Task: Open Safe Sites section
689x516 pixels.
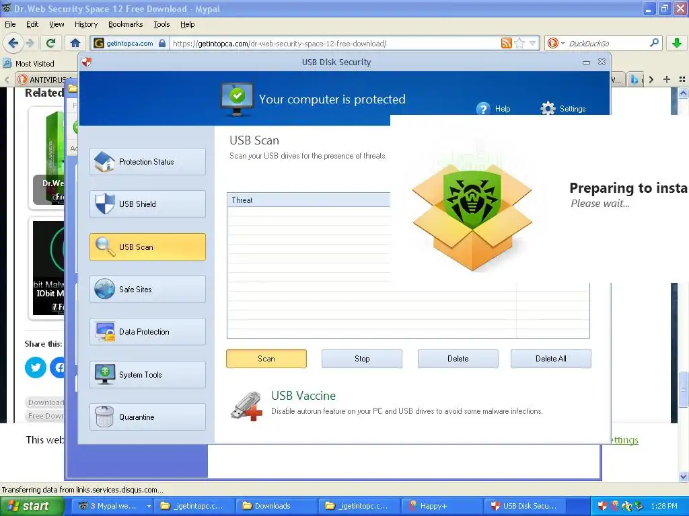Action: 147,289
